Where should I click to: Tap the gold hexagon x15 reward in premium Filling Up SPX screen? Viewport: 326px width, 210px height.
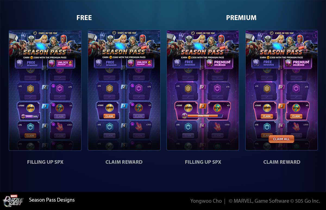click(x=188, y=88)
